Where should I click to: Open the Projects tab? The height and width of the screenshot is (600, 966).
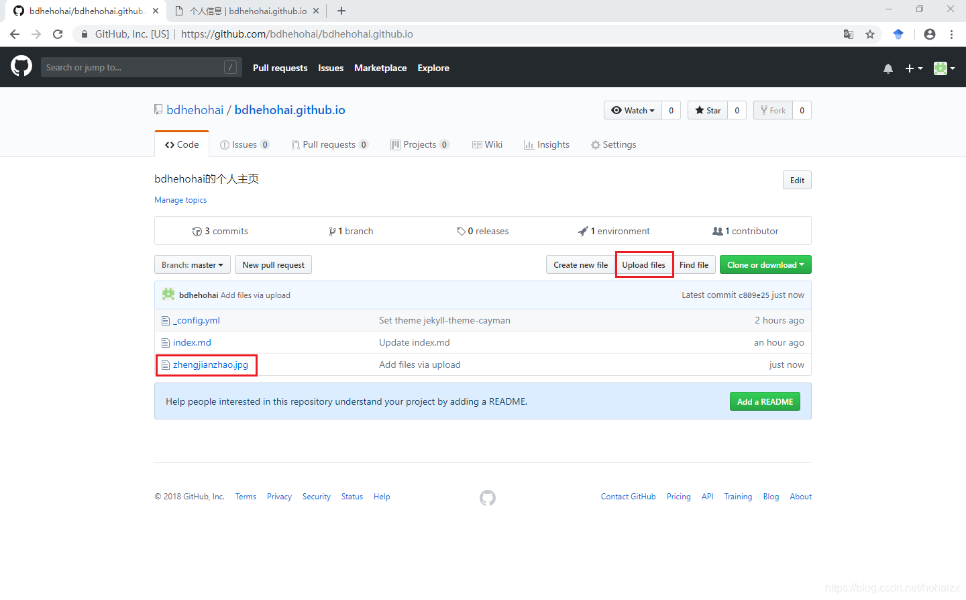coord(420,144)
